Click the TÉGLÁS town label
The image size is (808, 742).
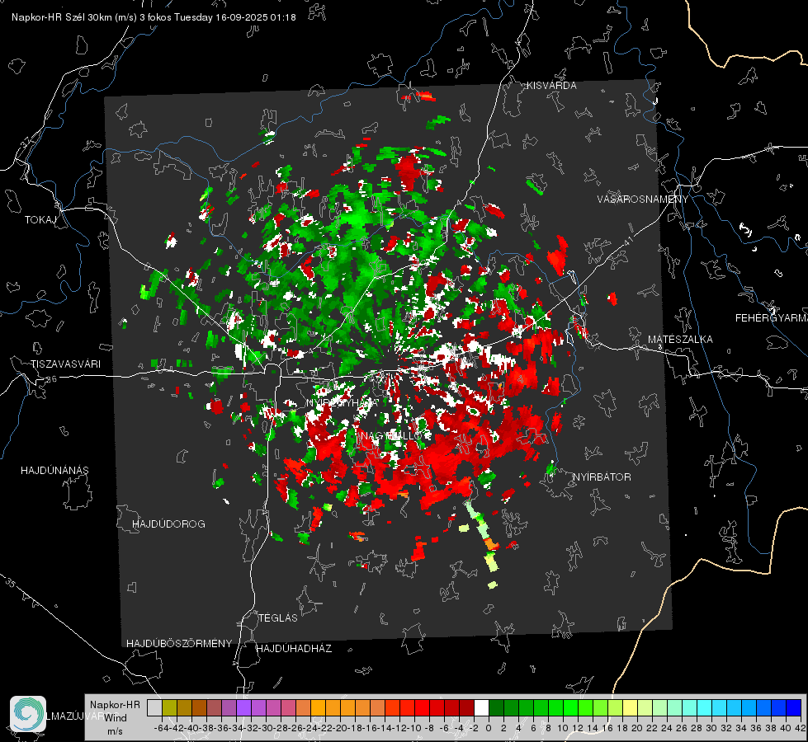pyautogui.click(x=278, y=618)
